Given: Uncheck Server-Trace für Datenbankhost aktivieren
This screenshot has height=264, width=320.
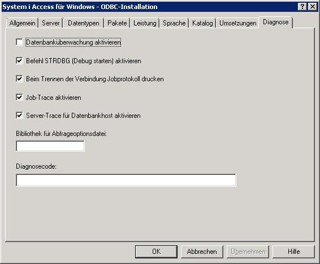Looking at the screenshot, I should point(19,116).
